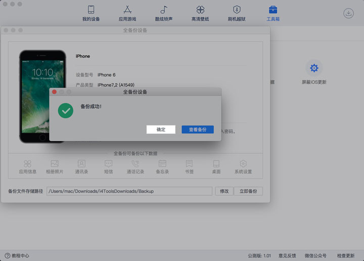Select 通讯录 contacts icon
The image size is (364, 261).
(x=81, y=164)
